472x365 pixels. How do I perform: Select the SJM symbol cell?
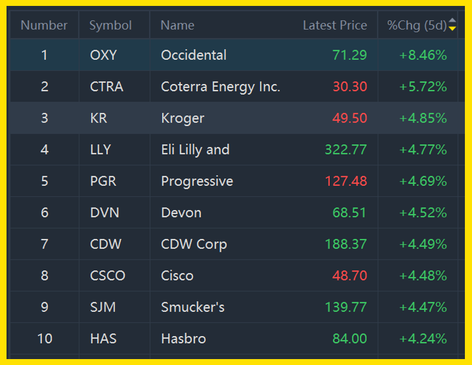coord(102,307)
